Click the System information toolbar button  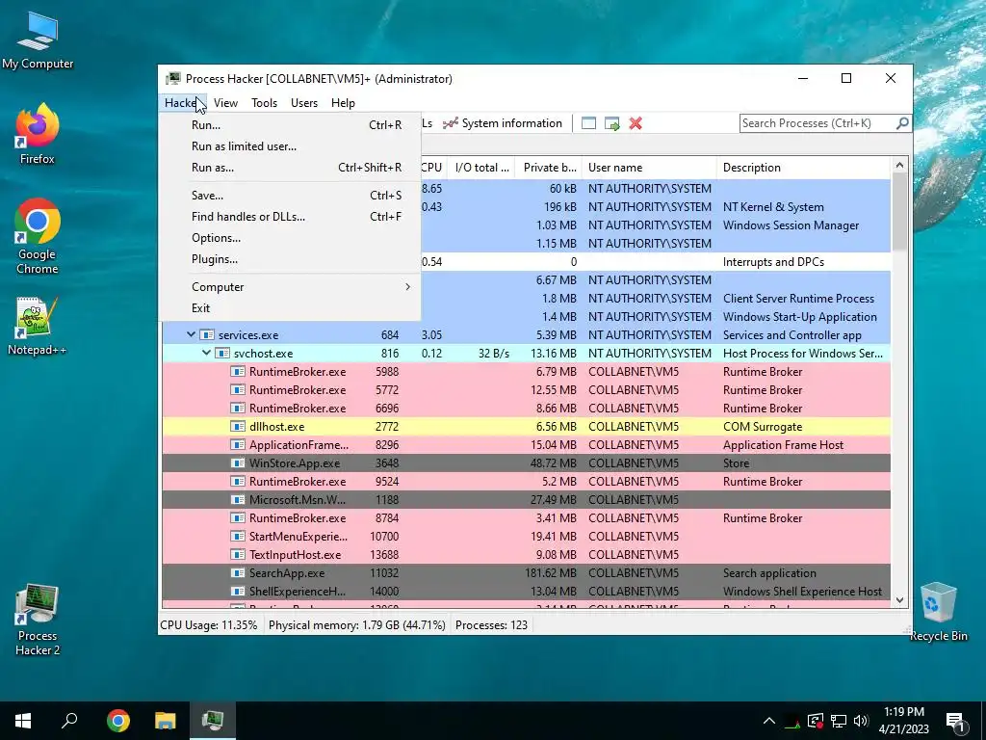[x=503, y=123]
